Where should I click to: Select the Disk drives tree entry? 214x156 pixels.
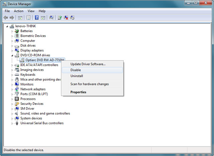(28, 46)
